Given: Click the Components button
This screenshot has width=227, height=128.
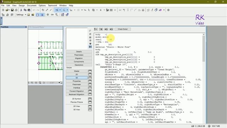Looking at the screenshot, I should [79, 62].
